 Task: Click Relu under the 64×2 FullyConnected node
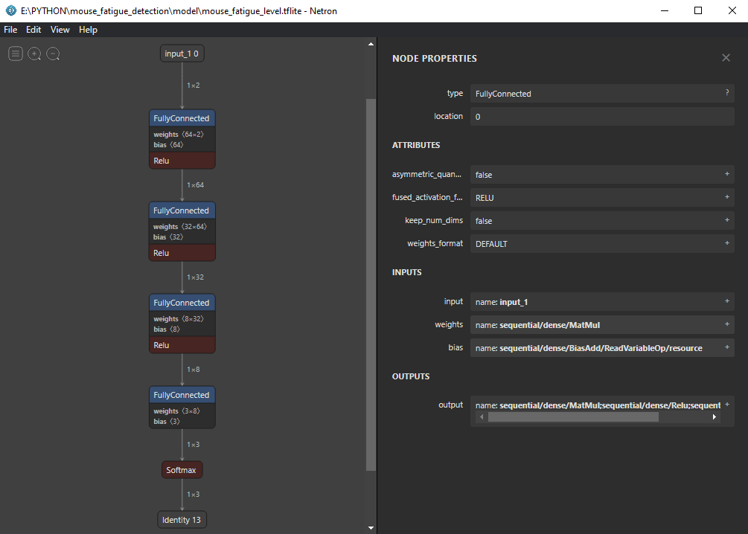(182, 161)
